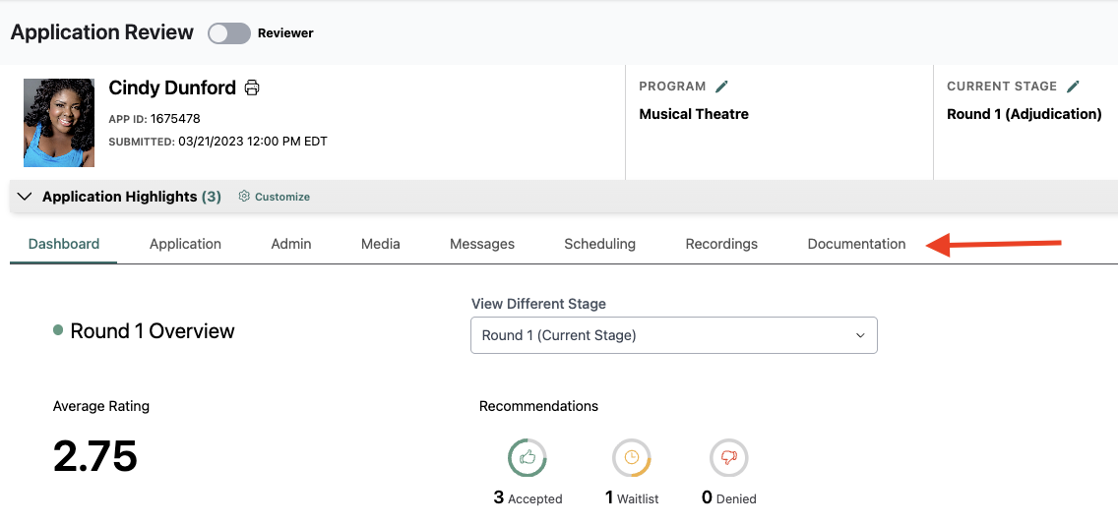This screenshot has width=1118, height=524.
Task: Click the Round 1 Overview heading
Action: point(152,331)
